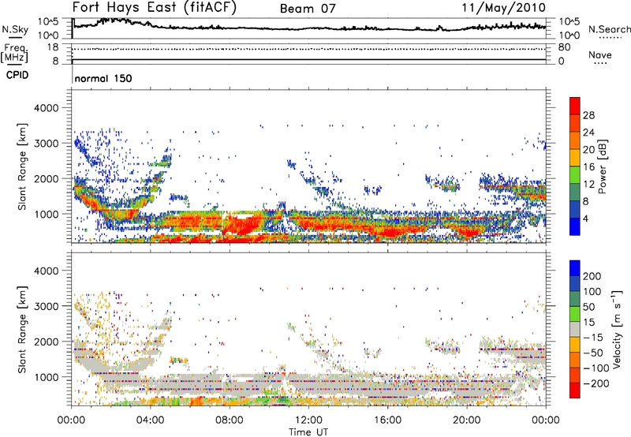Click the '16' value on Power color bar
This screenshot has width=631, height=437.
588,167
